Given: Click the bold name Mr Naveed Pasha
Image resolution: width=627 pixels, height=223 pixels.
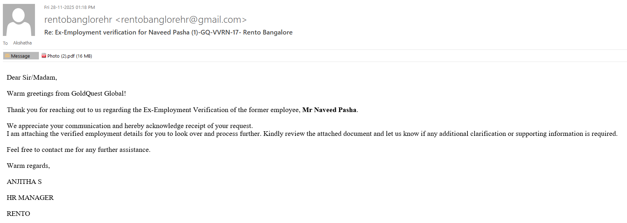Looking at the screenshot, I should click(x=329, y=110).
